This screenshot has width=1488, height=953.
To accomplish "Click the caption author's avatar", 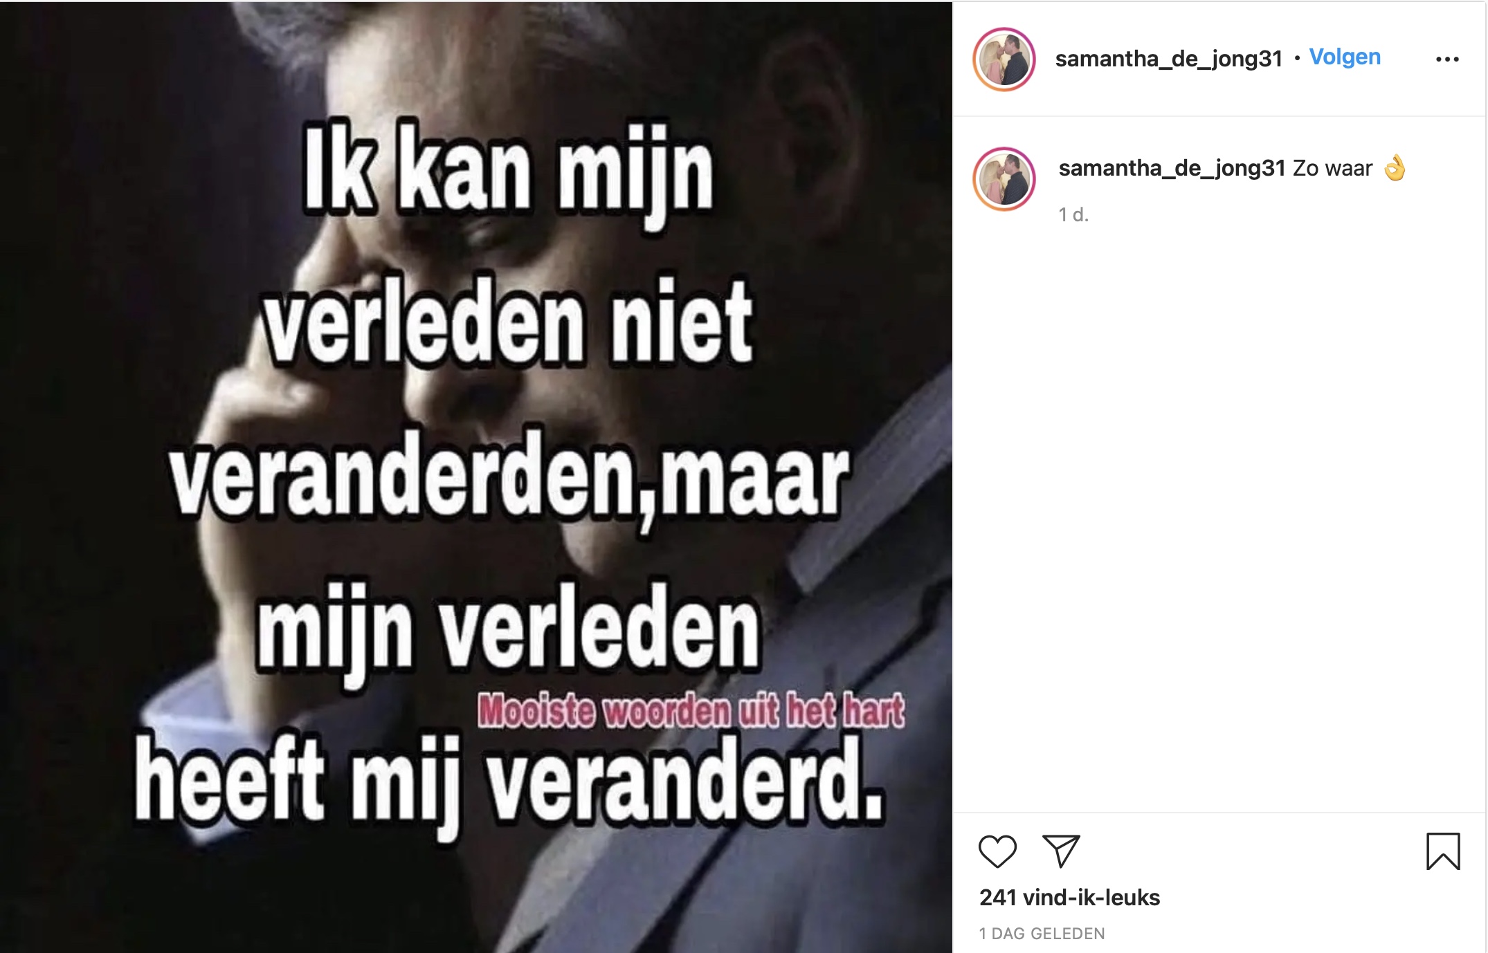I will pos(1004,179).
